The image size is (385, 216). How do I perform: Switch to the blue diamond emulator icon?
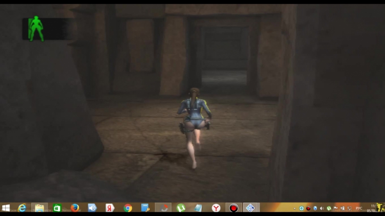pyautogui.click(x=250, y=208)
